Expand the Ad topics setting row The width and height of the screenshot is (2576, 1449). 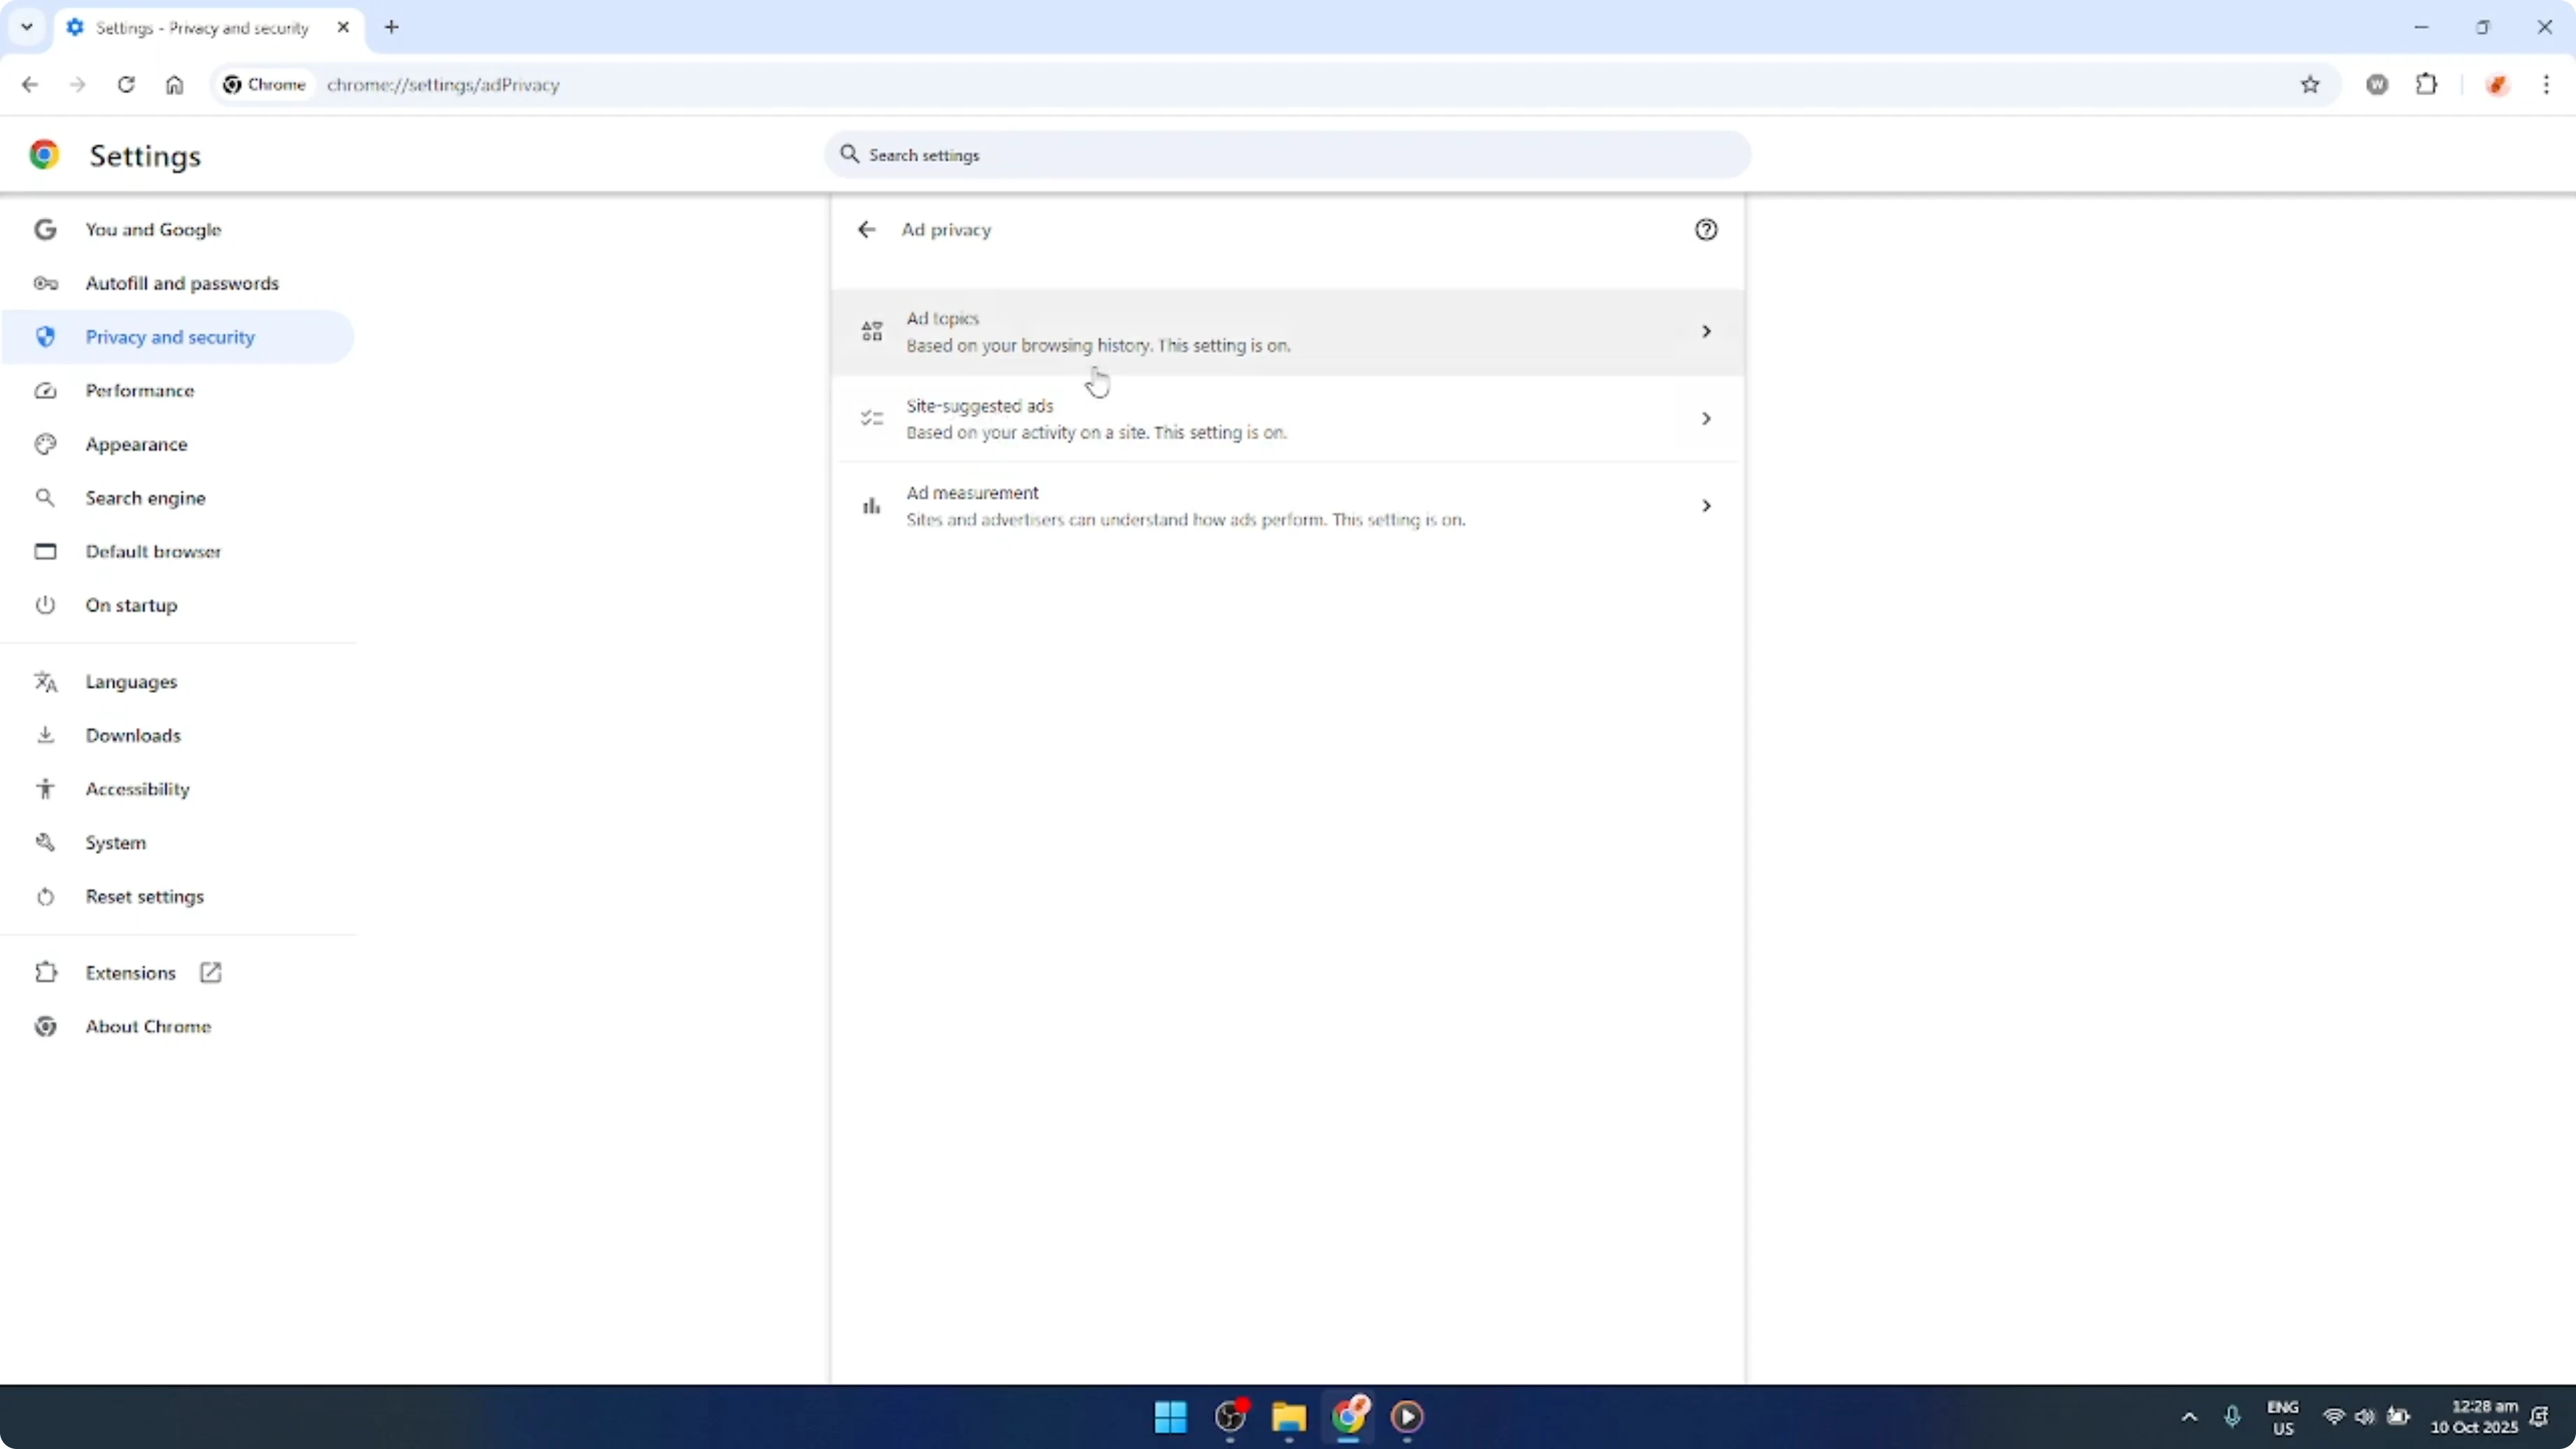1286,331
